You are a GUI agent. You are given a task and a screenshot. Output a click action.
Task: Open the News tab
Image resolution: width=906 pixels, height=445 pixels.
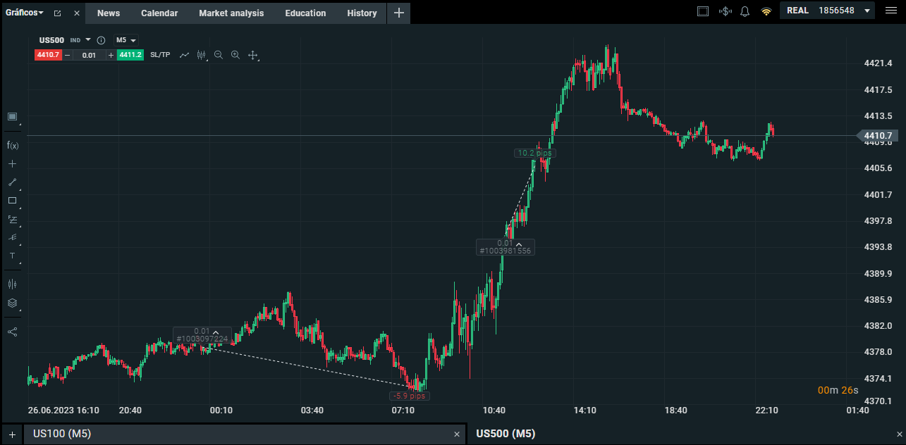pos(109,13)
